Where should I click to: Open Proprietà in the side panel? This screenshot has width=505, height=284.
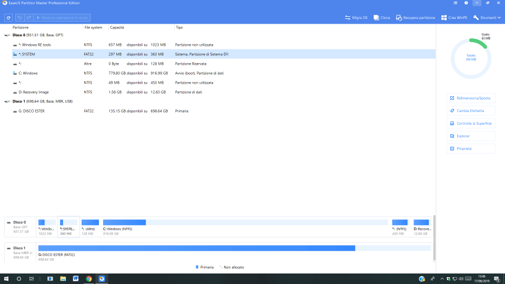(471, 148)
